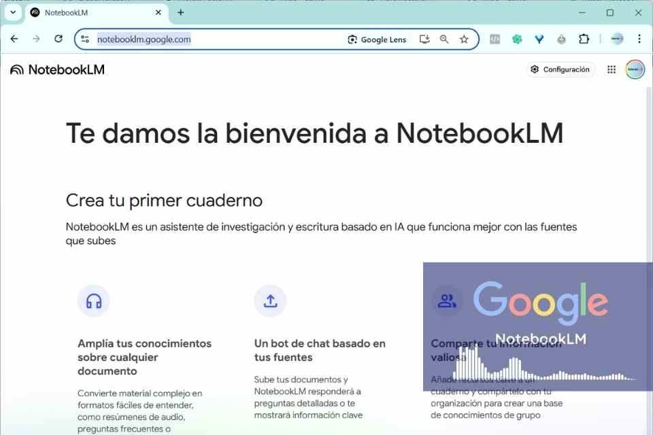The width and height of the screenshot is (653, 435).
Task: Click the upload arrow feature icon
Action: click(x=270, y=301)
